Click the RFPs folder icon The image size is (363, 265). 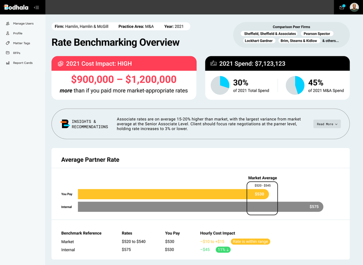(x=8, y=53)
